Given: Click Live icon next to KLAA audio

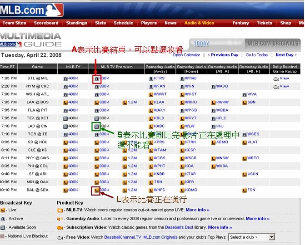Looking at the screenshot, I should 151,103.
